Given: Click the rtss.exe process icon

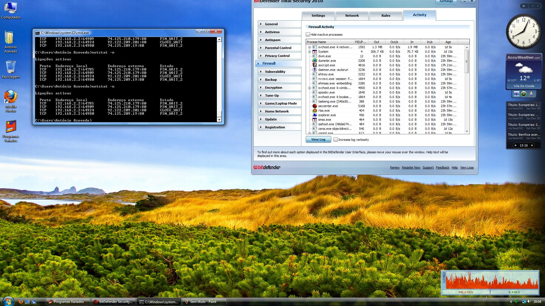Looking at the screenshot, I should pos(315,110).
